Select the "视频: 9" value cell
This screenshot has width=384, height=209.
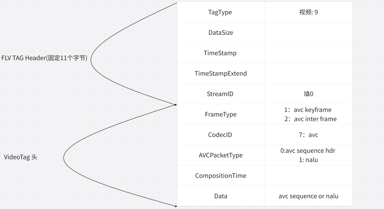coord(308,12)
